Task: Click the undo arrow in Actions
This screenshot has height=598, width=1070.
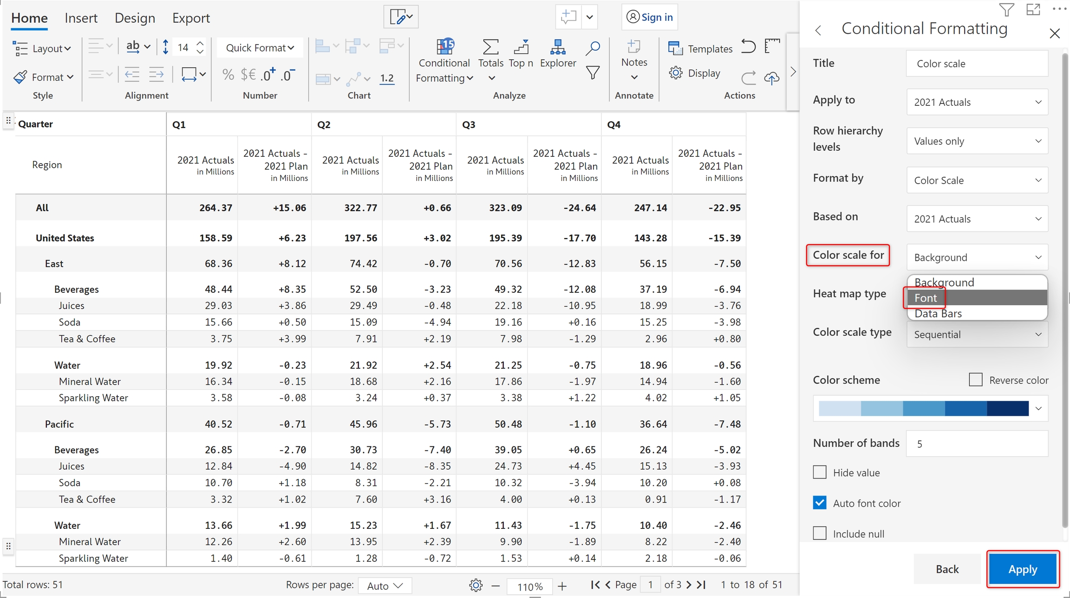Action: click(x=748, y=47)
